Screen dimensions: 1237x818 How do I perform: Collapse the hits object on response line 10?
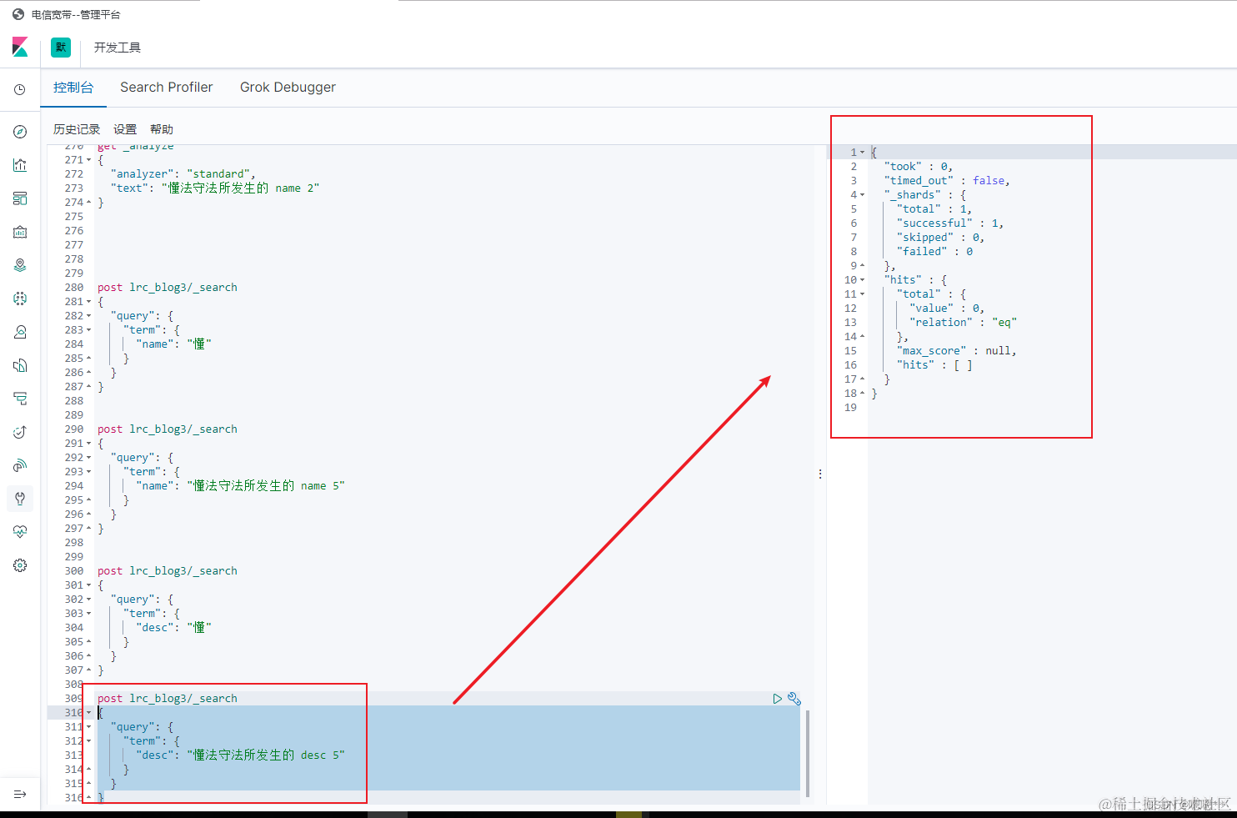click(x=862, y=280)
